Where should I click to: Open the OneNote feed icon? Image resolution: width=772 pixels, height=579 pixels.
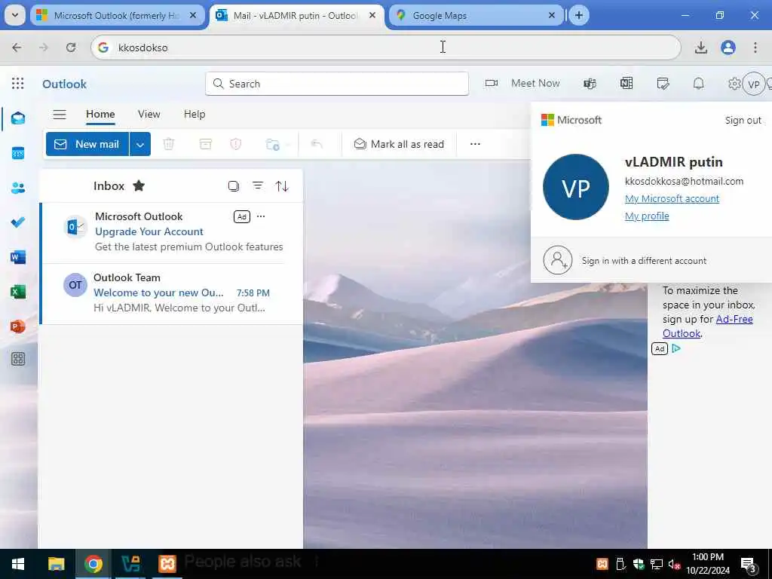(626, 84)
